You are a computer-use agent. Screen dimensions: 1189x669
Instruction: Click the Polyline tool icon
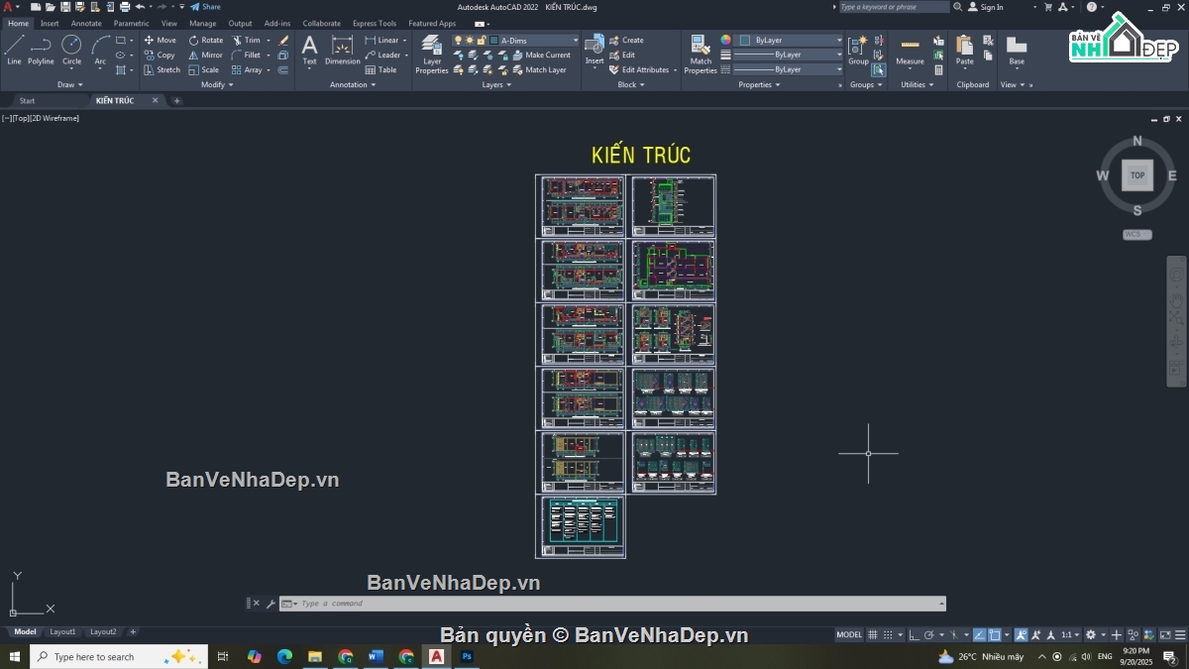click(41, 50)
